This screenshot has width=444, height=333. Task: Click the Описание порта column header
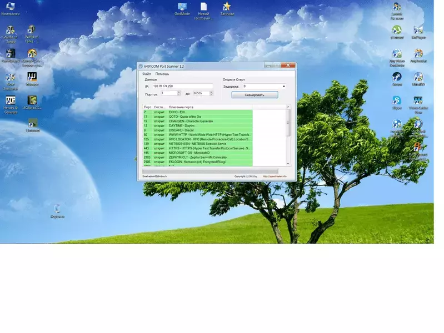[209, 107]
